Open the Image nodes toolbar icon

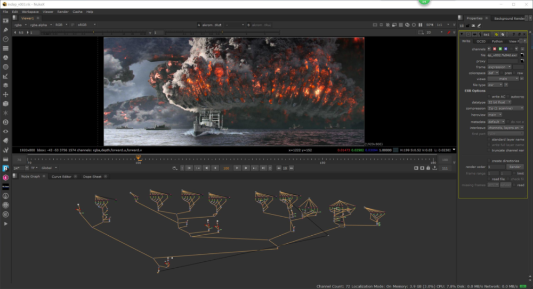point(5,21)
